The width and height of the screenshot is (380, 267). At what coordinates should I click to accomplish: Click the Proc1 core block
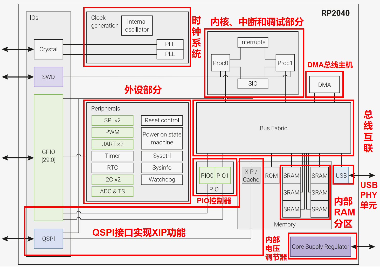point(285,63)
